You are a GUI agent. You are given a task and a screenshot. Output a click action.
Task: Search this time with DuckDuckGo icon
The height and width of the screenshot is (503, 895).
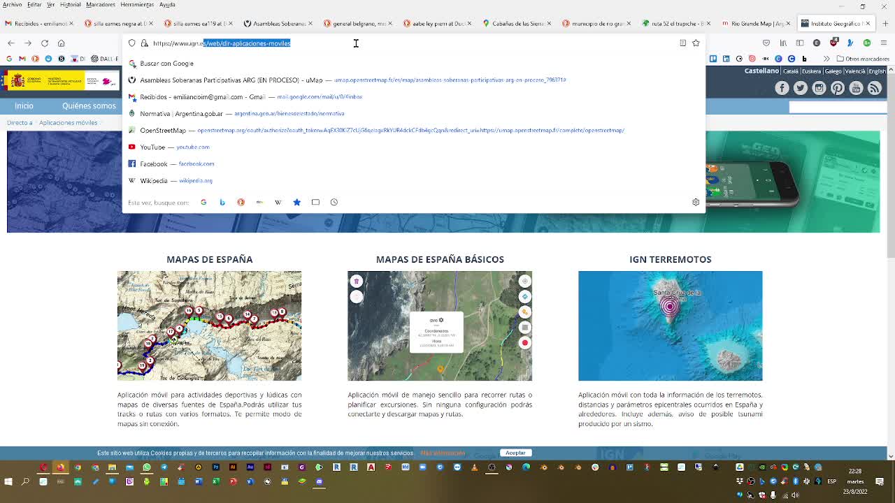pyautogui.click(x=241, y=203)
